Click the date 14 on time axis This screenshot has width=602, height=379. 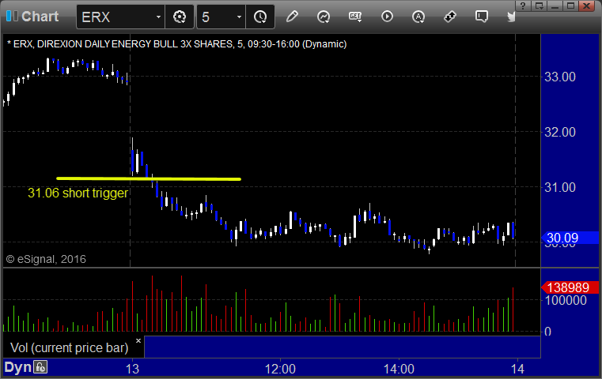(x=517, y=369)
